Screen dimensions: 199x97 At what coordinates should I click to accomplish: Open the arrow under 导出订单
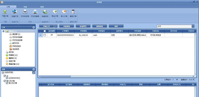pos(55,18)
